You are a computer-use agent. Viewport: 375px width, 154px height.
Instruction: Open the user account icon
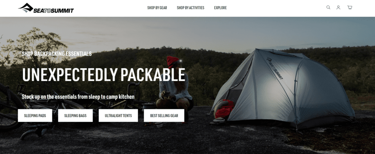coord(338,7)
